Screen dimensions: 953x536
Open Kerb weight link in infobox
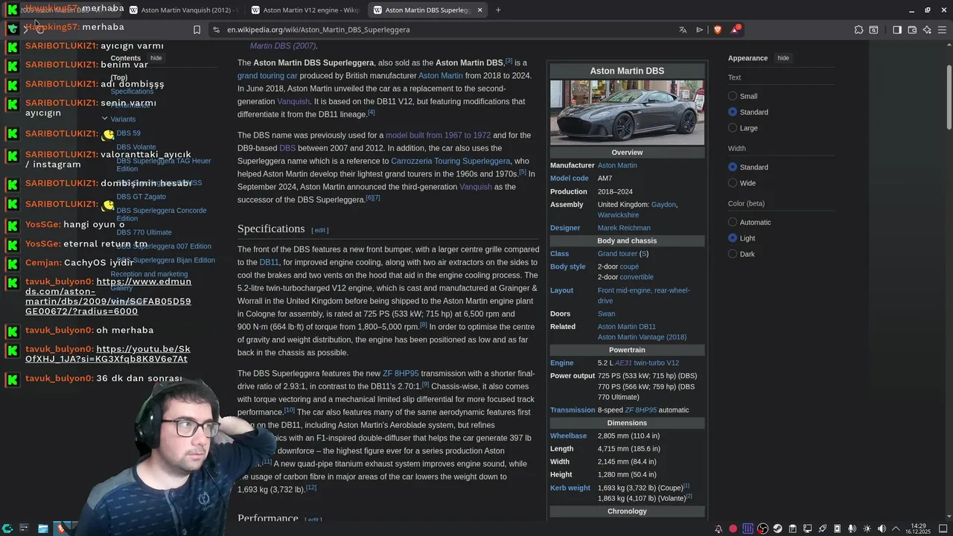(x=570, y=488)
